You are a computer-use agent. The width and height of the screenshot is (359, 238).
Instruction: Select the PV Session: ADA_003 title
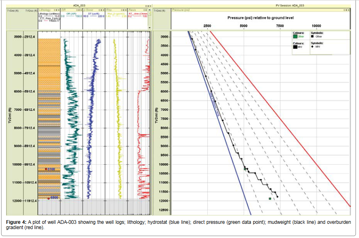point(289,6)
